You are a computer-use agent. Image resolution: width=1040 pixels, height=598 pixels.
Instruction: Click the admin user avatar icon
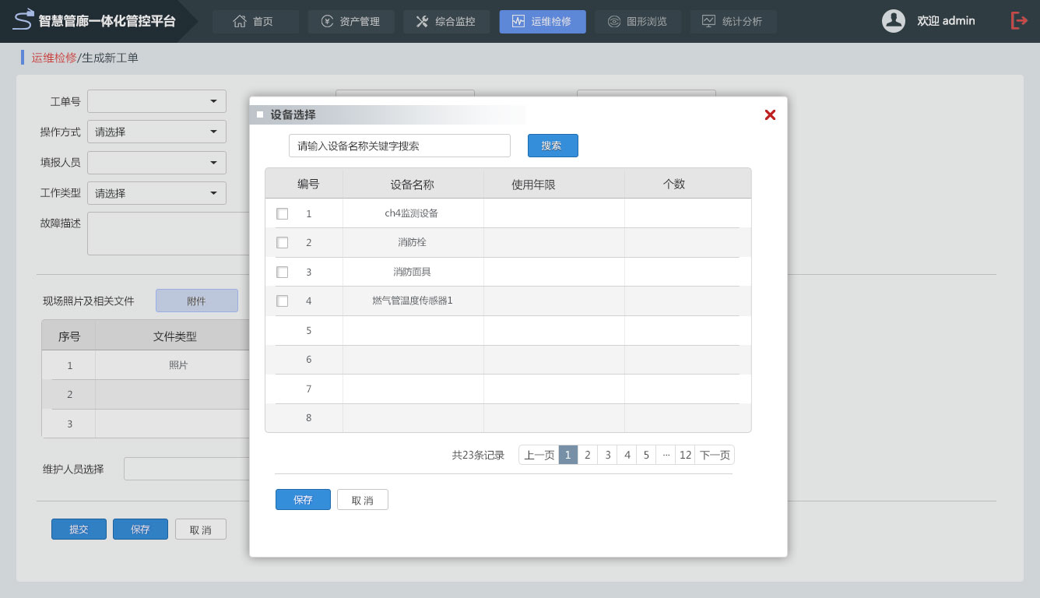click(x=893, y=21)
